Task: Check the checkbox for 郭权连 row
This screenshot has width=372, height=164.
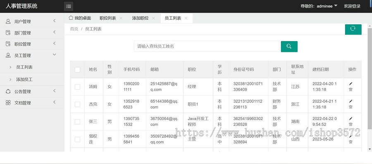Action: tap(77, 139)
